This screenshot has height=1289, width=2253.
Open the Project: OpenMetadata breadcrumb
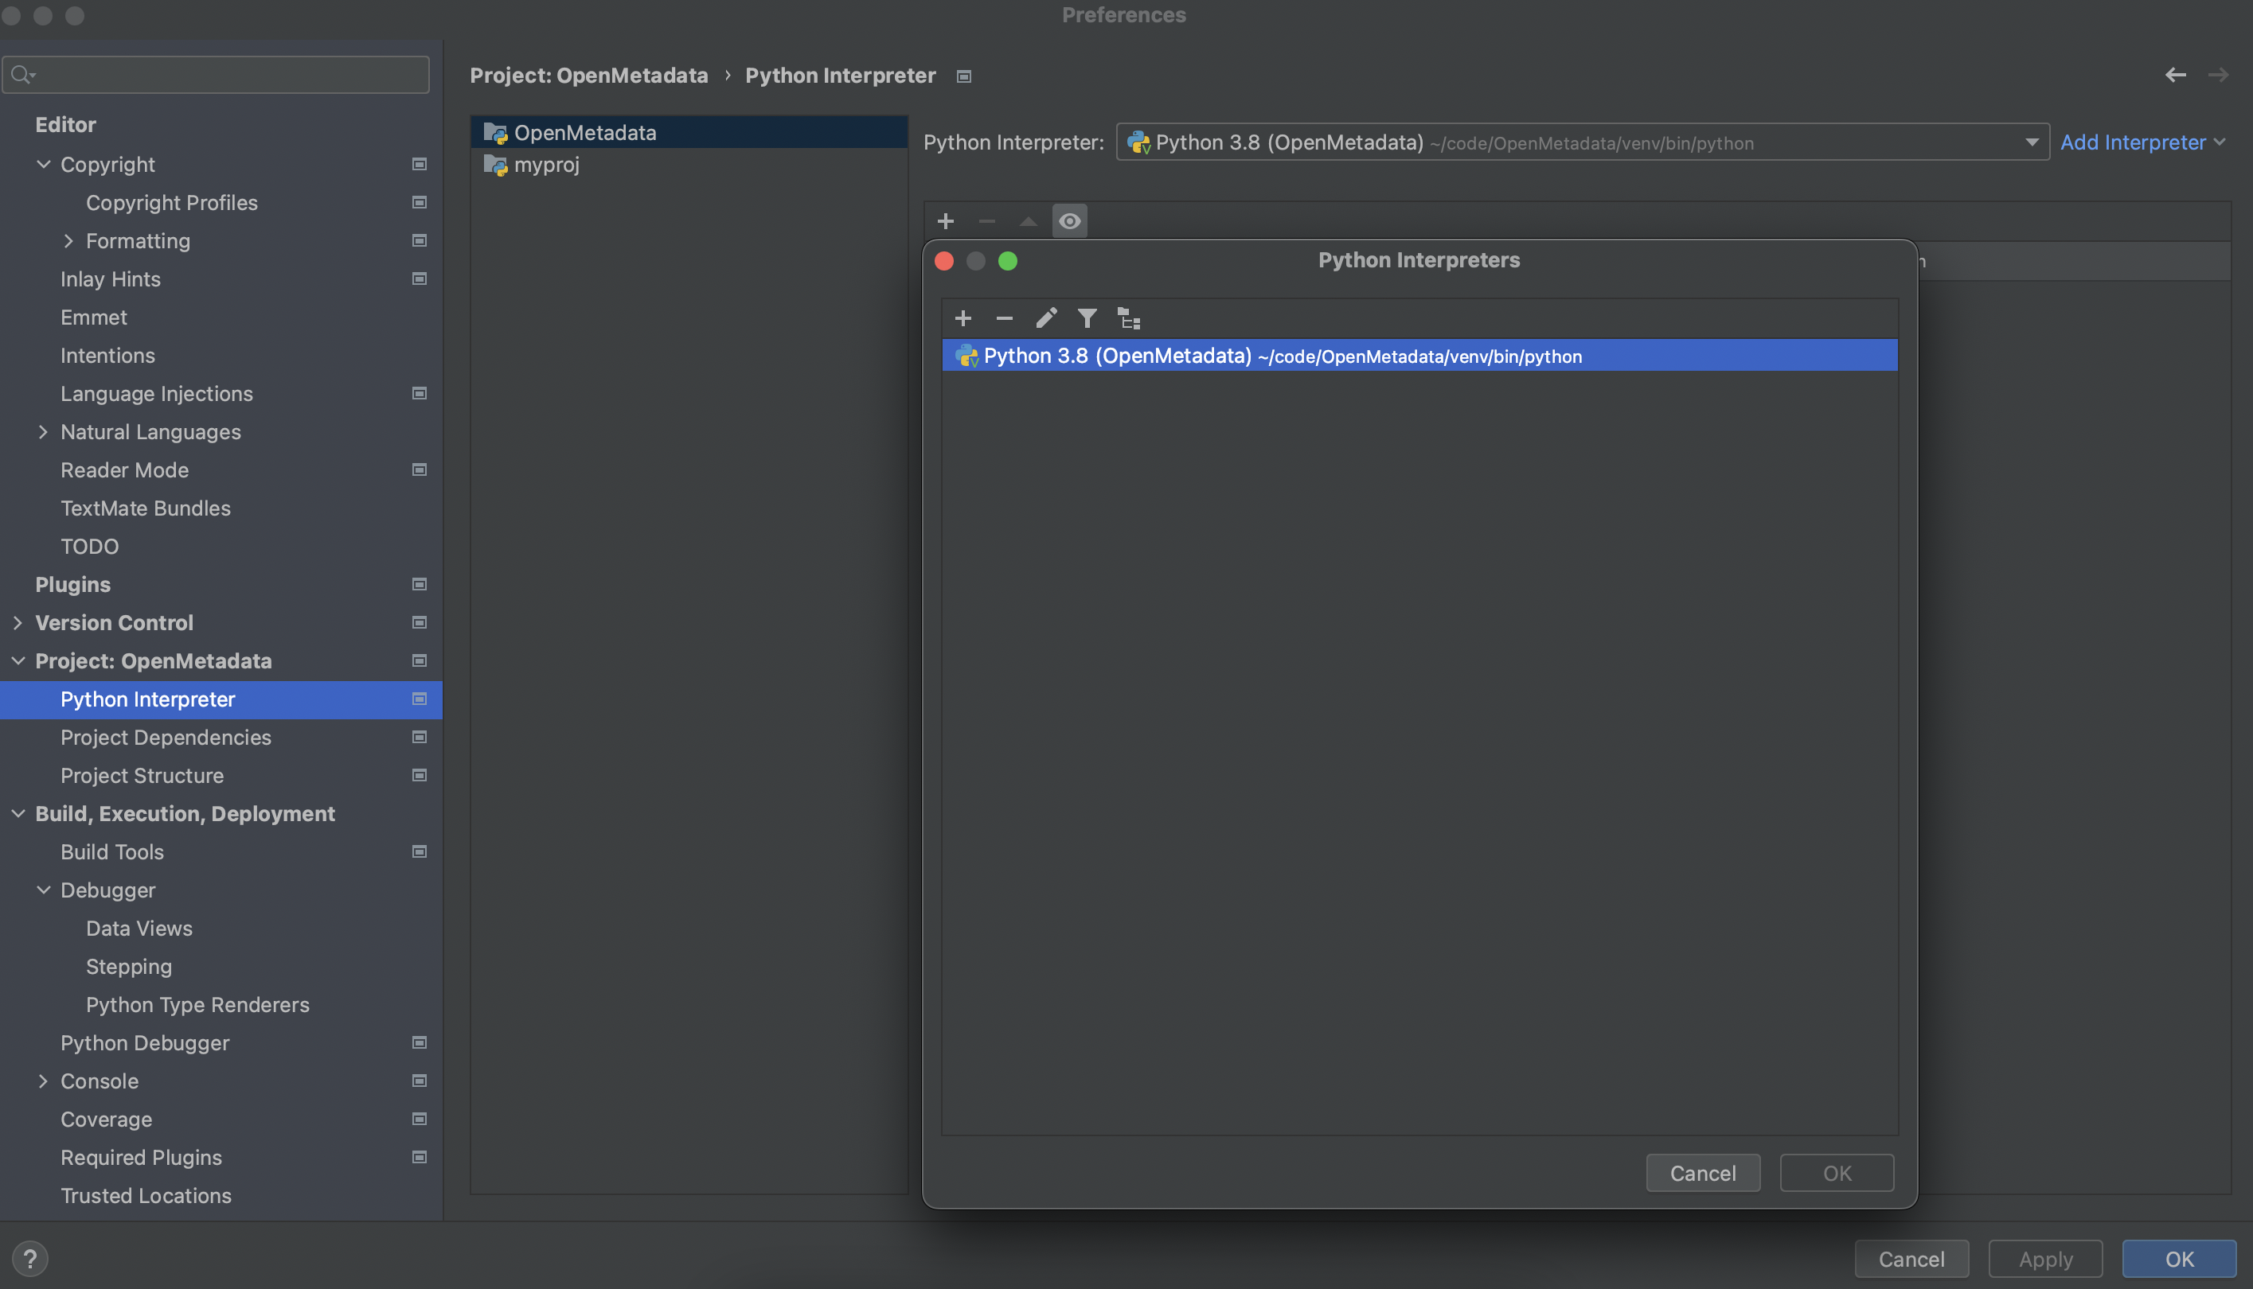589,76
